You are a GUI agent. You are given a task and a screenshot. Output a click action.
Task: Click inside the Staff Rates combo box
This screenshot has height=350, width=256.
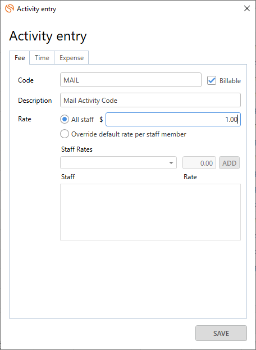coord(118,163)
